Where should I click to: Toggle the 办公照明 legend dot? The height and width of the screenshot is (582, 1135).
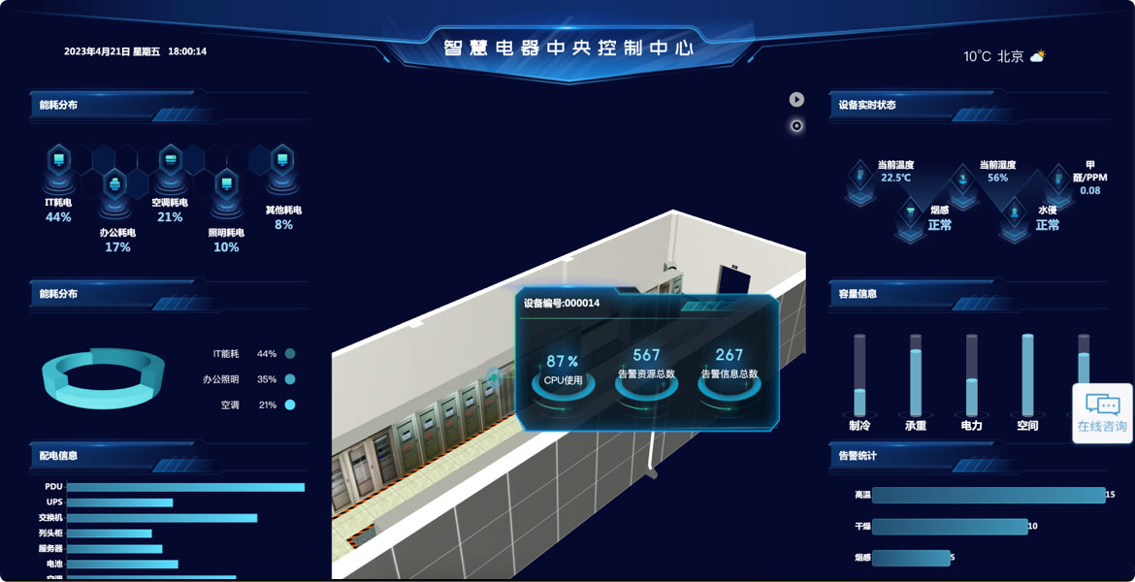(x=289, y=379)
